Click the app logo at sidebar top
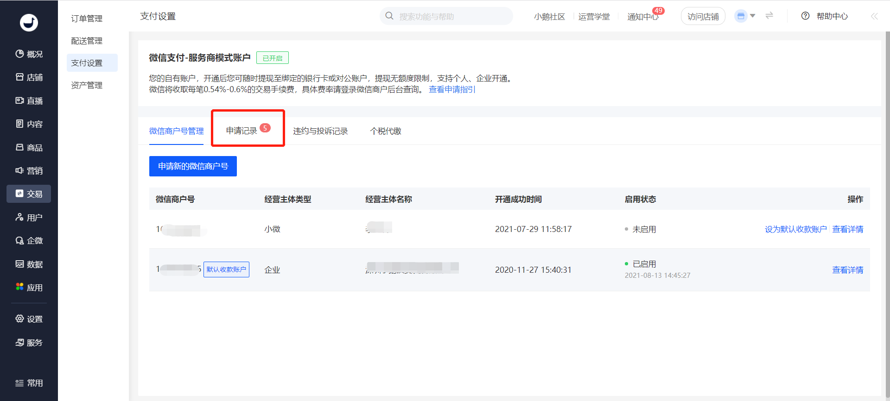Screen dimensions: 890x401 pos(29,23)
